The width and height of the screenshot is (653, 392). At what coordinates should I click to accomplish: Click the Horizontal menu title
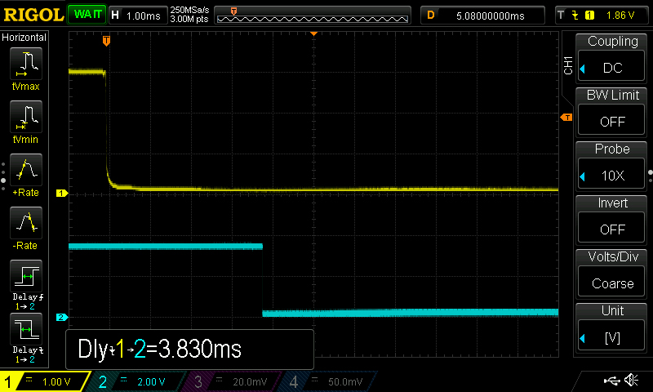pos(24,38)
